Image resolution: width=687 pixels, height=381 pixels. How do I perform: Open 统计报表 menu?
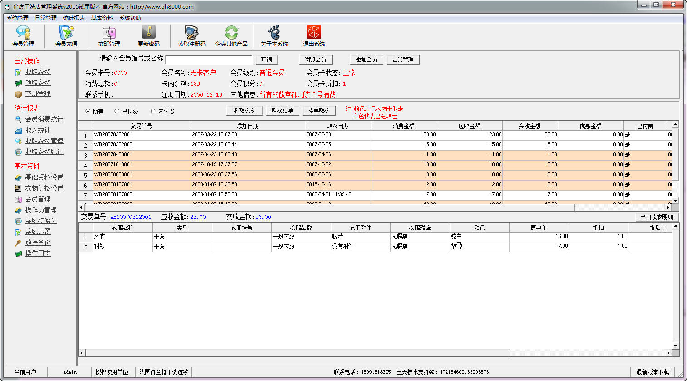coord(74,18)
